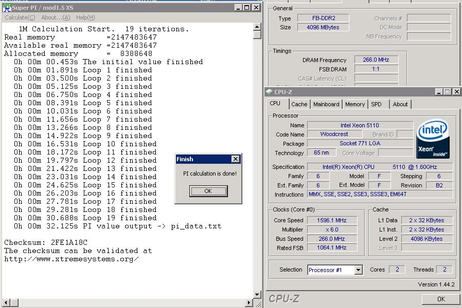Close the CPU-Z window
This screenshot has width=462, height=308.
[x=457, y=92]
